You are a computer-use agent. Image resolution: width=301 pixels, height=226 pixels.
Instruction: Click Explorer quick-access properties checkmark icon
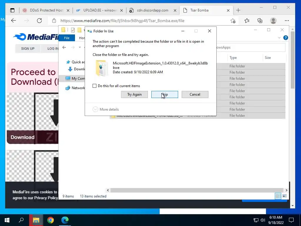tap(73, 30)
